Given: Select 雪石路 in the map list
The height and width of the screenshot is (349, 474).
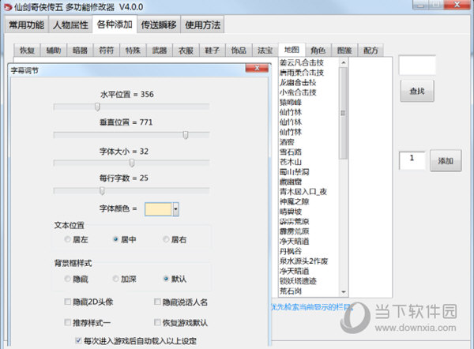Looking at the screenshot, I should 291,152.
